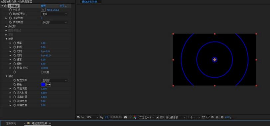Image resolution: width=270 pixels, height=126 pixels.
Task: Toggle the transparency grid icon
Action: point(162,117)
